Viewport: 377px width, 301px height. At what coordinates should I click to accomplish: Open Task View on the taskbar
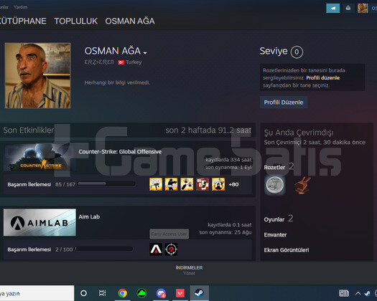click(102, 293)
